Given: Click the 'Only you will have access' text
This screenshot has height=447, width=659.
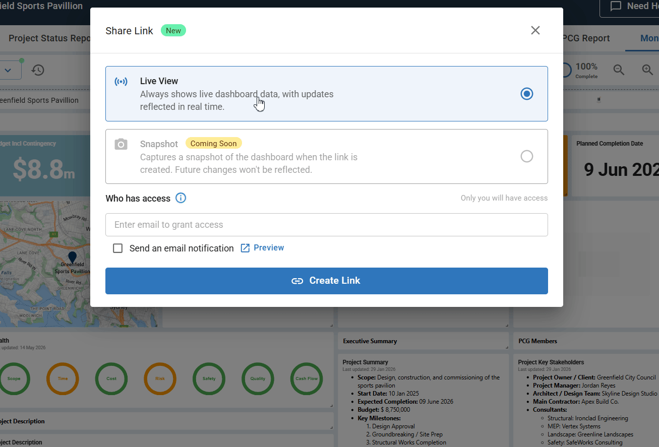Looking at the screenshot, I should pos(504,198).
